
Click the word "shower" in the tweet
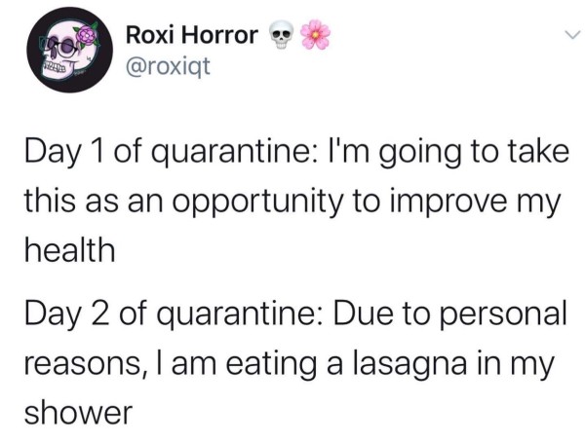(77, 412)
